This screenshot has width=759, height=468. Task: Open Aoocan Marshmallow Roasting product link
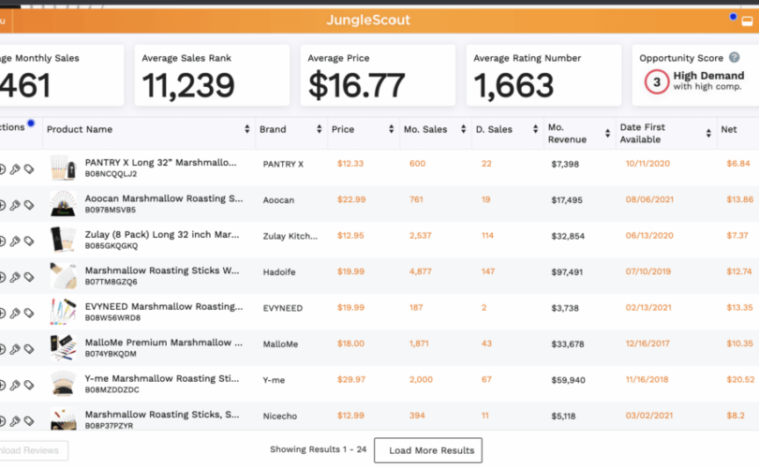164,198
